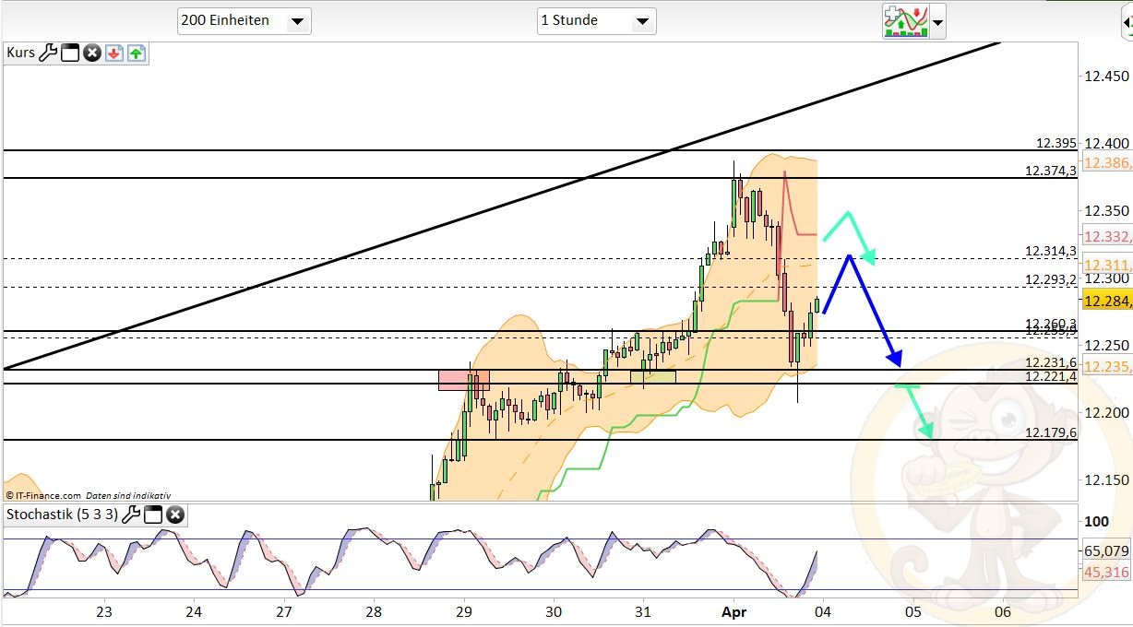Remove the Stochastik indicator with its X icon
Viewport: 1133px width, 627px height.
pyautogui.click(x=174, y=515)
